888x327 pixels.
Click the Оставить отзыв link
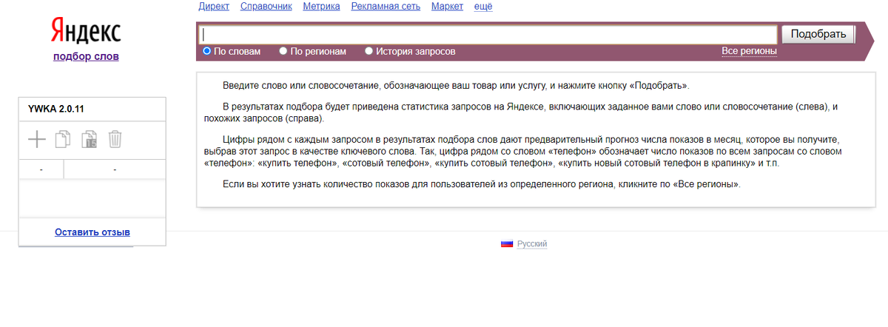pos(92,232)
